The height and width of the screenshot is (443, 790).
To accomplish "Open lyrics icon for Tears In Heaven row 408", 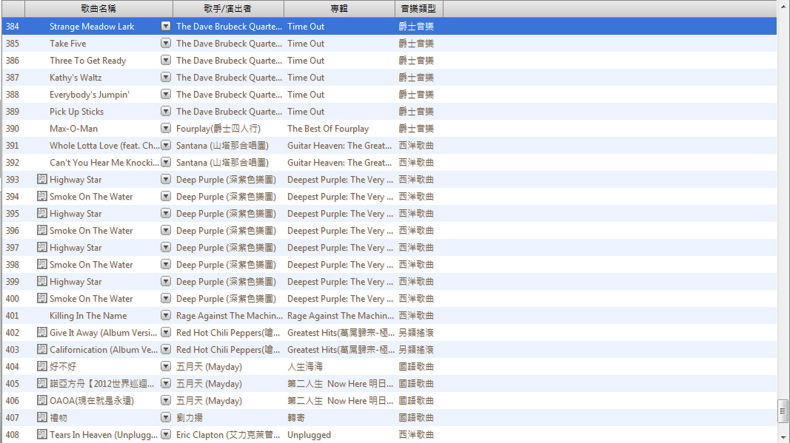I will (x=42, y=434).
